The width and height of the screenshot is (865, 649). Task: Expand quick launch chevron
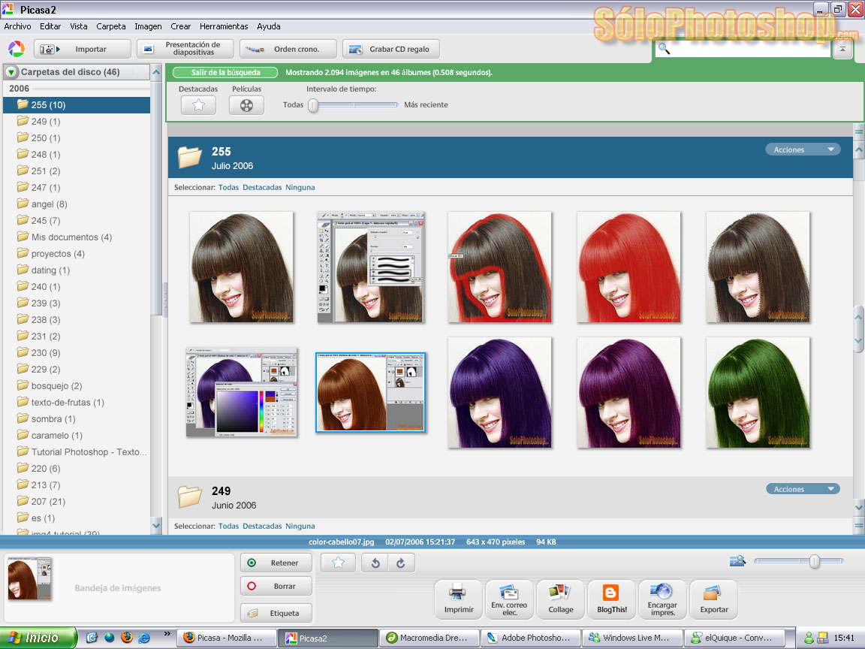[x=167, y=633]
